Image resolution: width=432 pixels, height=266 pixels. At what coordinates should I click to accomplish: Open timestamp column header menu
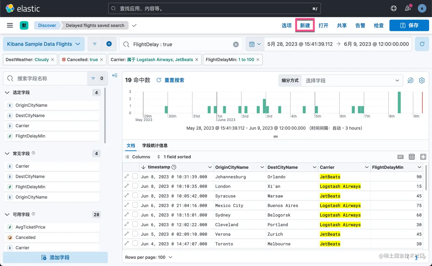210,167
